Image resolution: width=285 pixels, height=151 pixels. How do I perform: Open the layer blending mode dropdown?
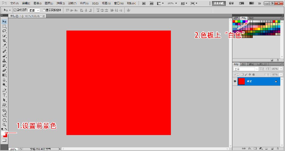(x=246, y=69)
